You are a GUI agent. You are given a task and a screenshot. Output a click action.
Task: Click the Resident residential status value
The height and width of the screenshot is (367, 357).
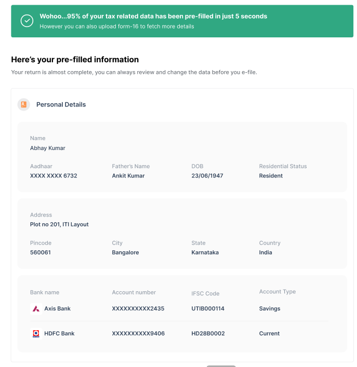tap(271, 176)
